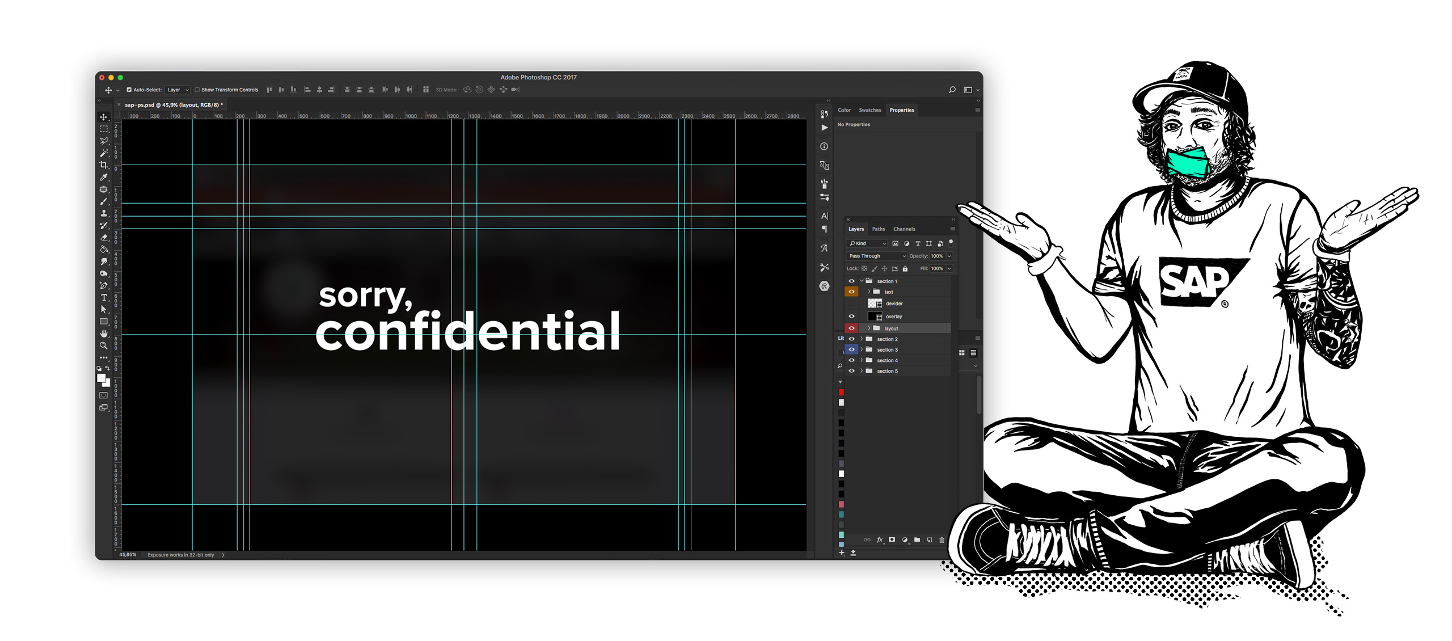The image size is (1452, 641).
Task: Hide the overlay layer
Action: coord(851,317)
